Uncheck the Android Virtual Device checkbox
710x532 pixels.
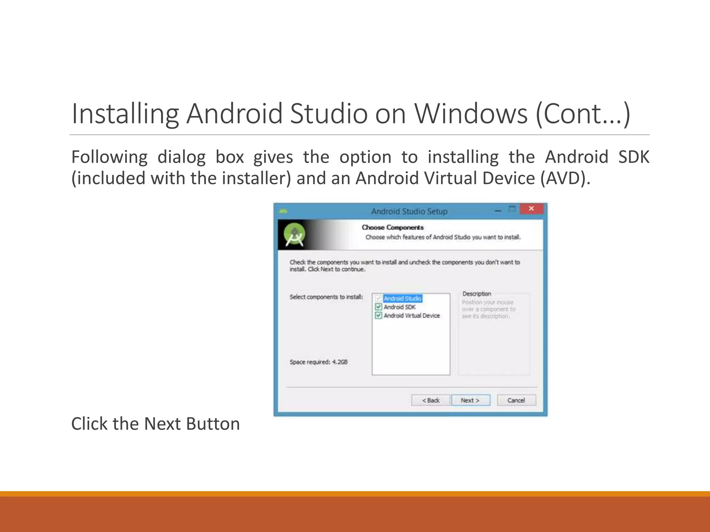(379, 316)
